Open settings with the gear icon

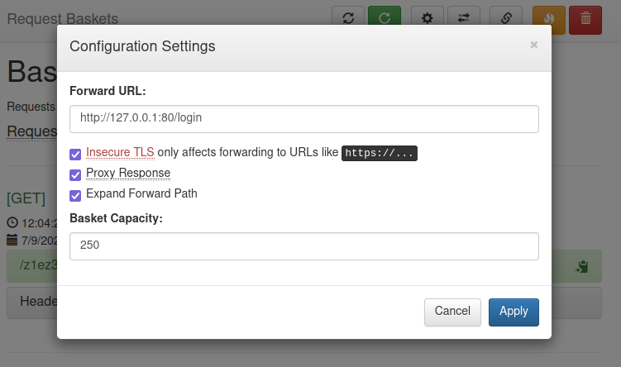point(428,18)
